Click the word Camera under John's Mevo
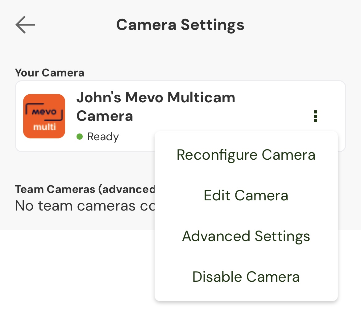Viewport: 361px width, 336px height. (x=105, y=116)
